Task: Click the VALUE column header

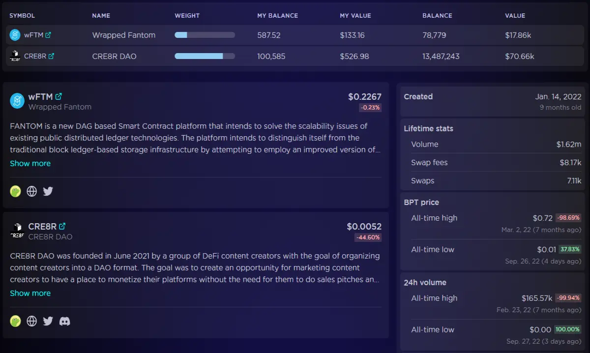Action: (x=515, y=16)
